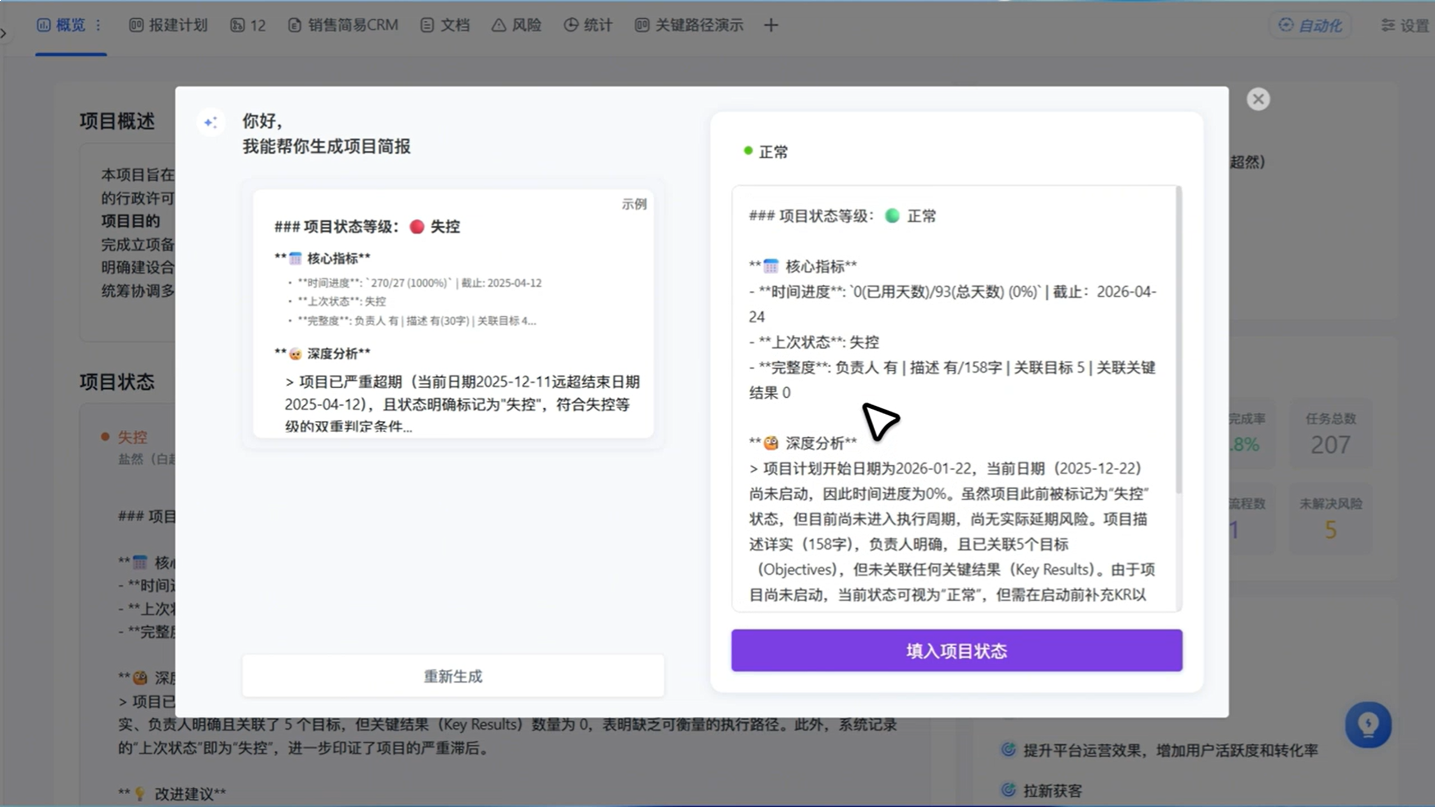Click the 设置 sliders icon
This screenshot has height=807, width=1435.
click(x=1388, y=25)
